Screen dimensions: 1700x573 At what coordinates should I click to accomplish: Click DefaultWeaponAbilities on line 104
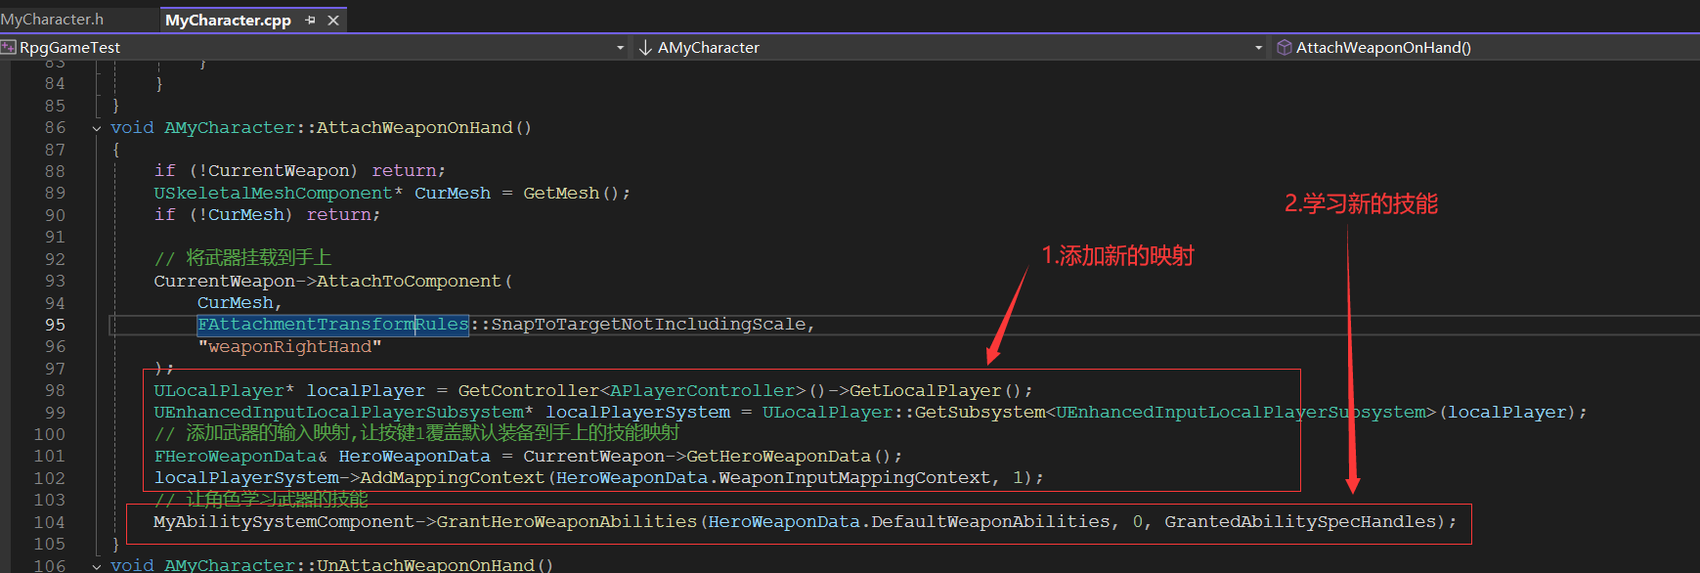(x=990, y=522)
